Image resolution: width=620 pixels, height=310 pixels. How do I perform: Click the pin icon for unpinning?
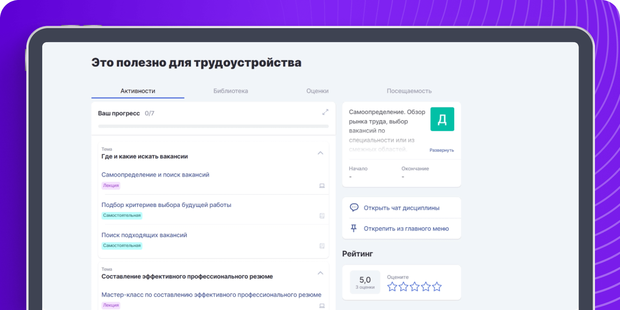(354, 228)
